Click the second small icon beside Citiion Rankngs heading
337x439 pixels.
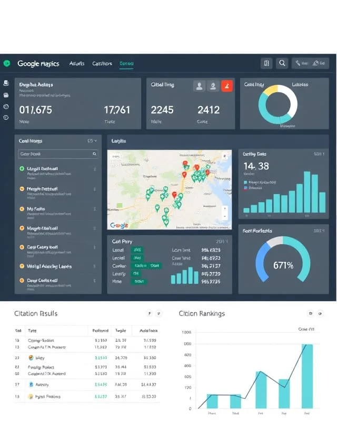320,313
